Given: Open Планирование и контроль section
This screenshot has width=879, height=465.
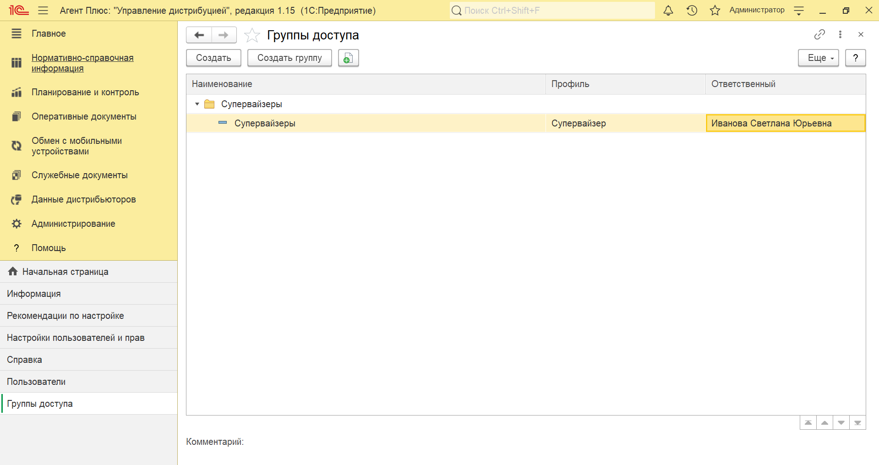Looking at the screenshot, I should pyautogui.click(x=85, y=92).
